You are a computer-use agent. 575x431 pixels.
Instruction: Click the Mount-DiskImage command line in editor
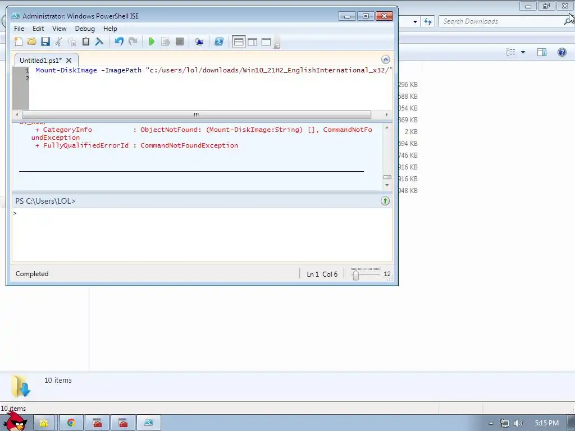[214, 70]
